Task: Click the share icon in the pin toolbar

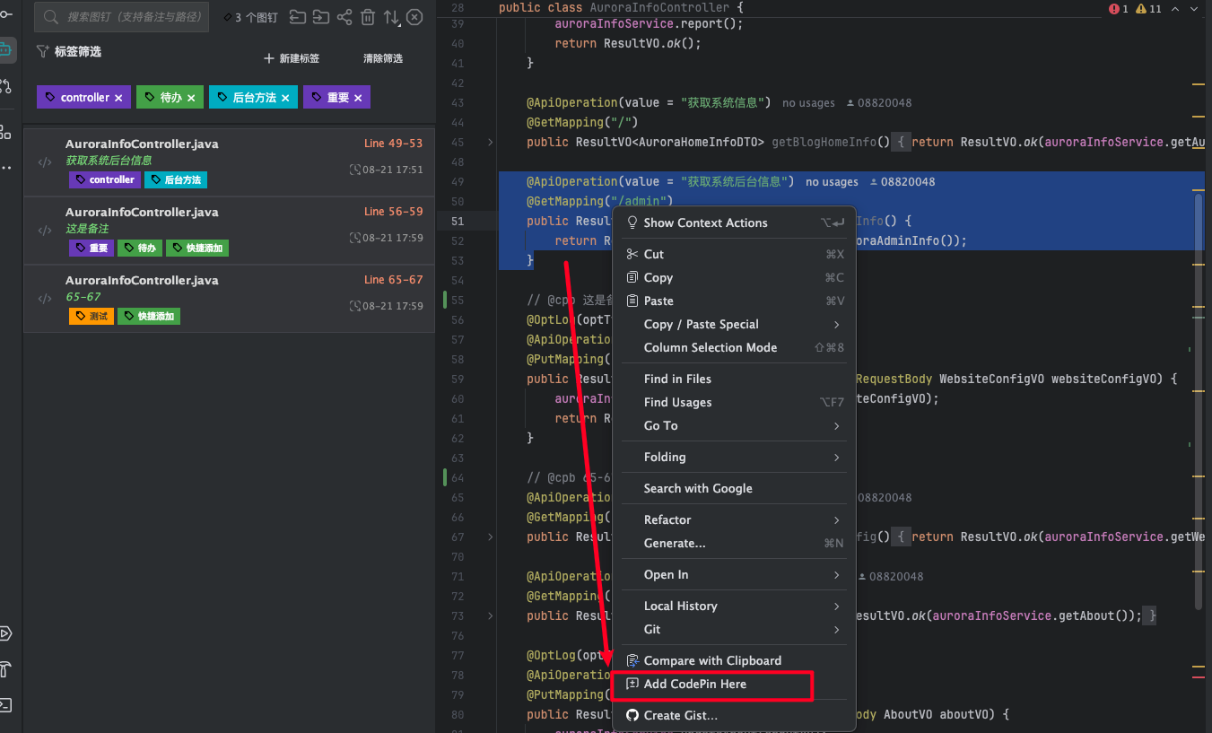Action: point(344,17)
